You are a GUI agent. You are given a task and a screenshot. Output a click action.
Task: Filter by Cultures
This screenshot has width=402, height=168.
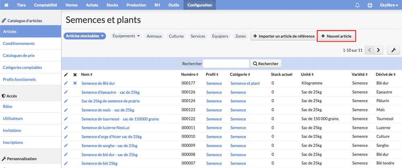(176, 36)
